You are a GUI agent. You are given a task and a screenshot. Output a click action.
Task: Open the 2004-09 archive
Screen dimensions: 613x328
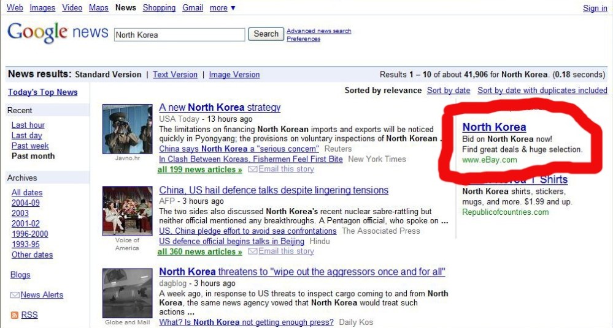(25, 203)
